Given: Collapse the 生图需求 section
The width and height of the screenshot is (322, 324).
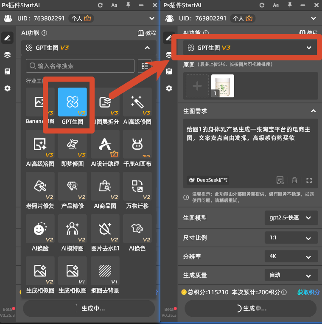Looking at the screenshot, I should (x=314, y=111).
